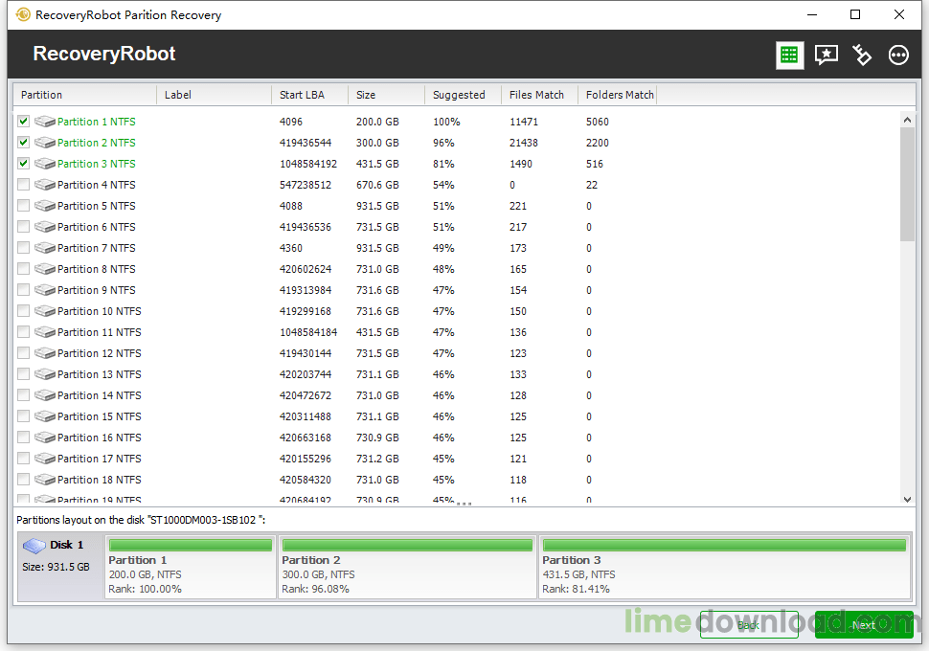
Task: Click the 670.6 GB size cell
Action: tap(377, 185)
